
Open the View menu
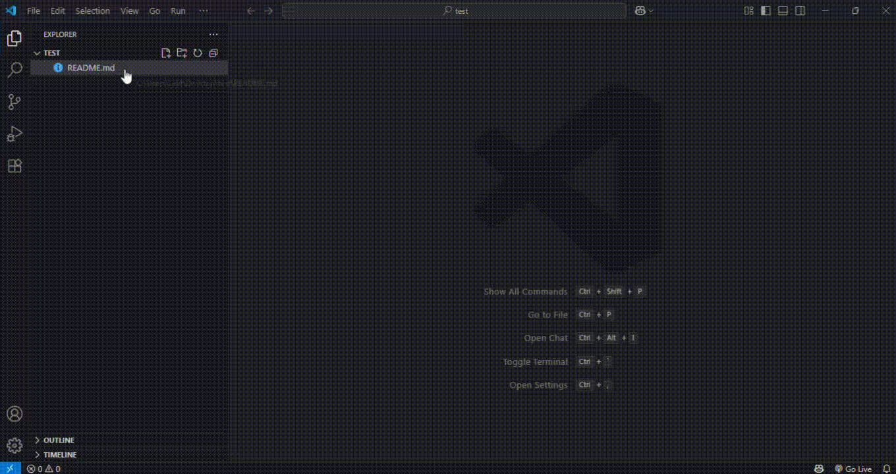(x=130, y=11)
